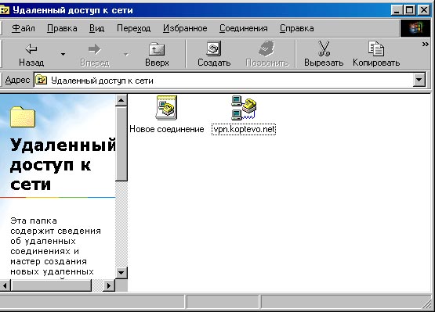Select the Новое соединение icon

point(166,108)
